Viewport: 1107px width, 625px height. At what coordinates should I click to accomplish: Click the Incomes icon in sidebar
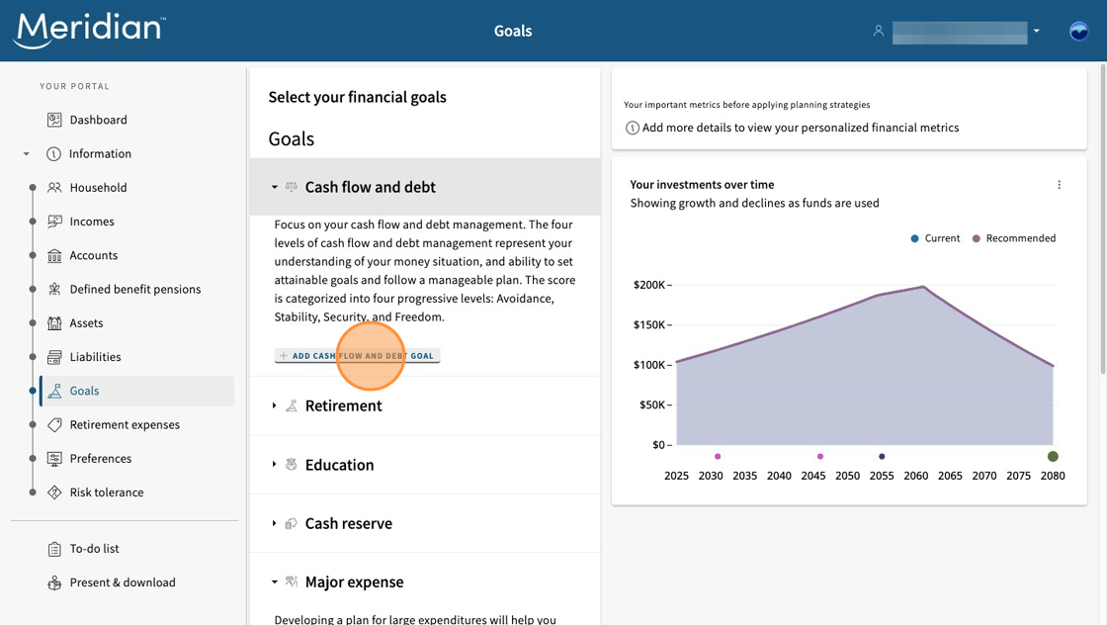click(54, 222)
